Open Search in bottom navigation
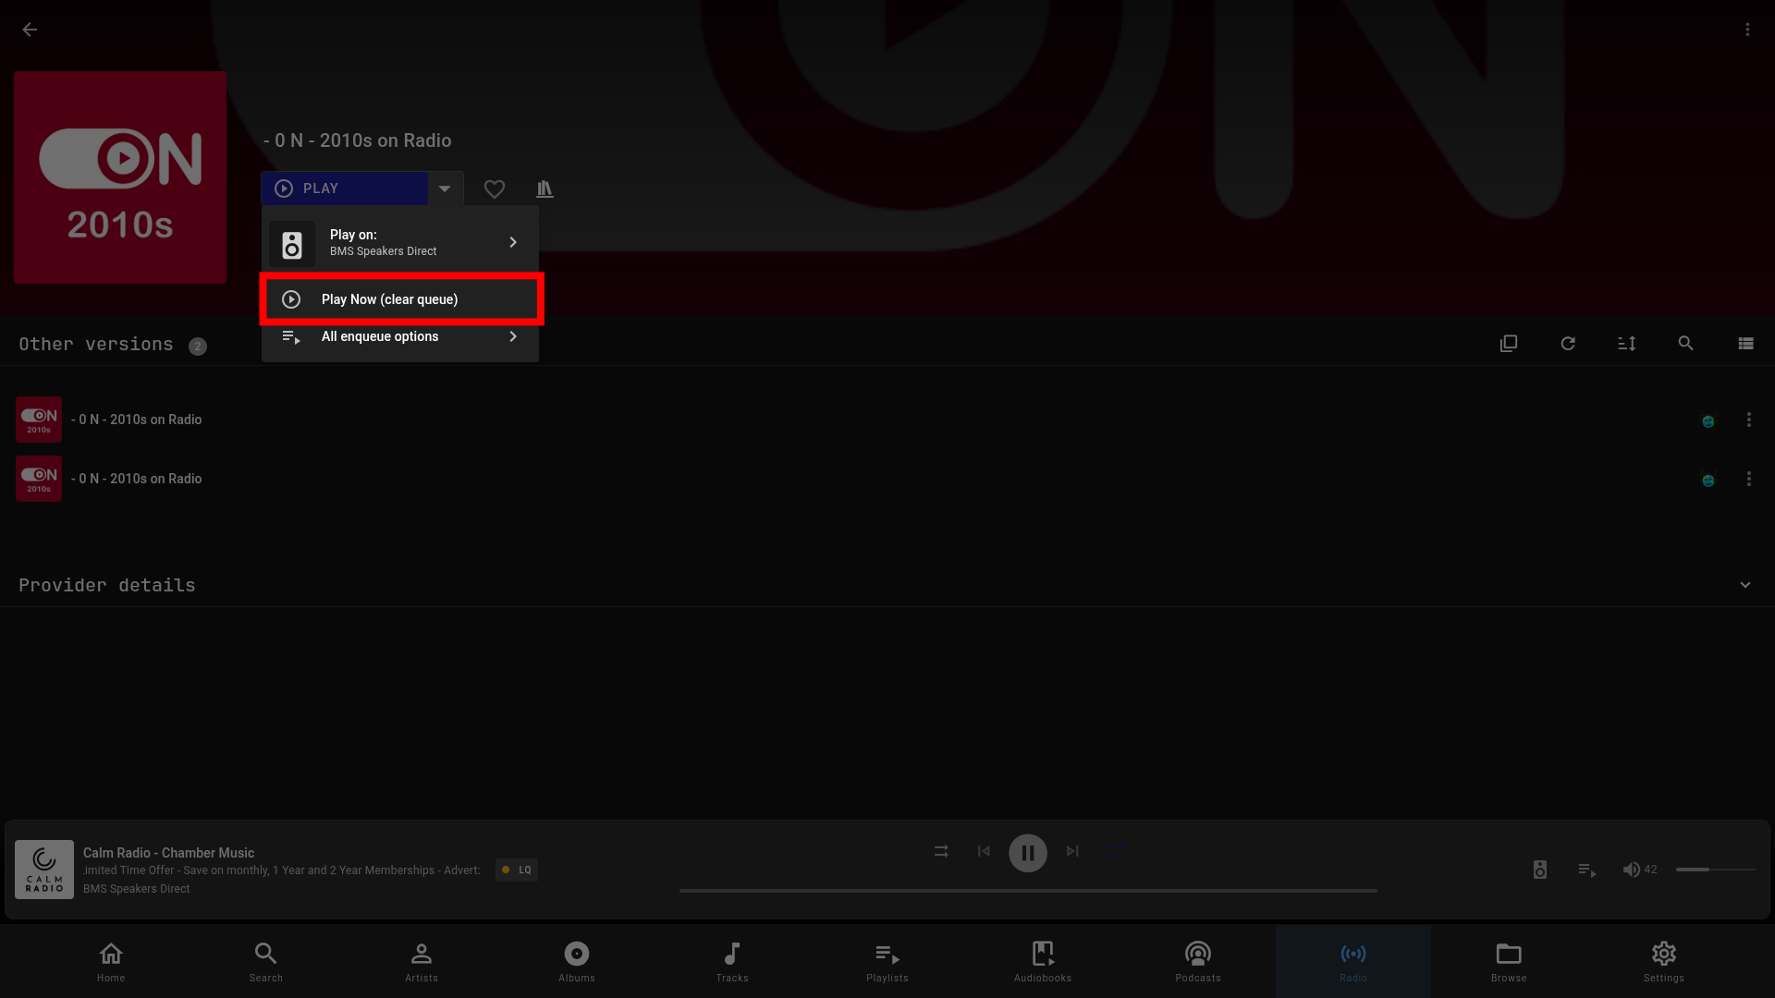Image resolution: width=1775 pixels, height=998 pixels. [266, 961]
